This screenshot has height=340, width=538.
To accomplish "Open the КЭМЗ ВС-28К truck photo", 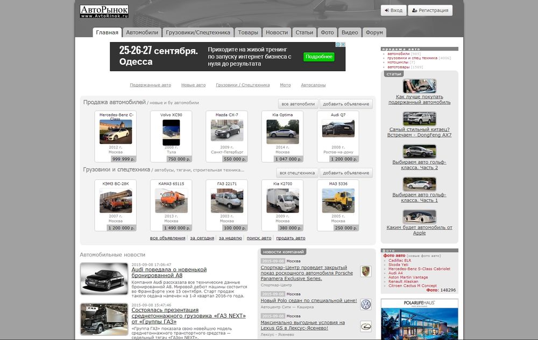I will [116, 200].
